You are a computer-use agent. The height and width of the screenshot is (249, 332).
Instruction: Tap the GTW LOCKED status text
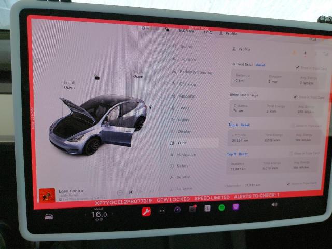173,199
